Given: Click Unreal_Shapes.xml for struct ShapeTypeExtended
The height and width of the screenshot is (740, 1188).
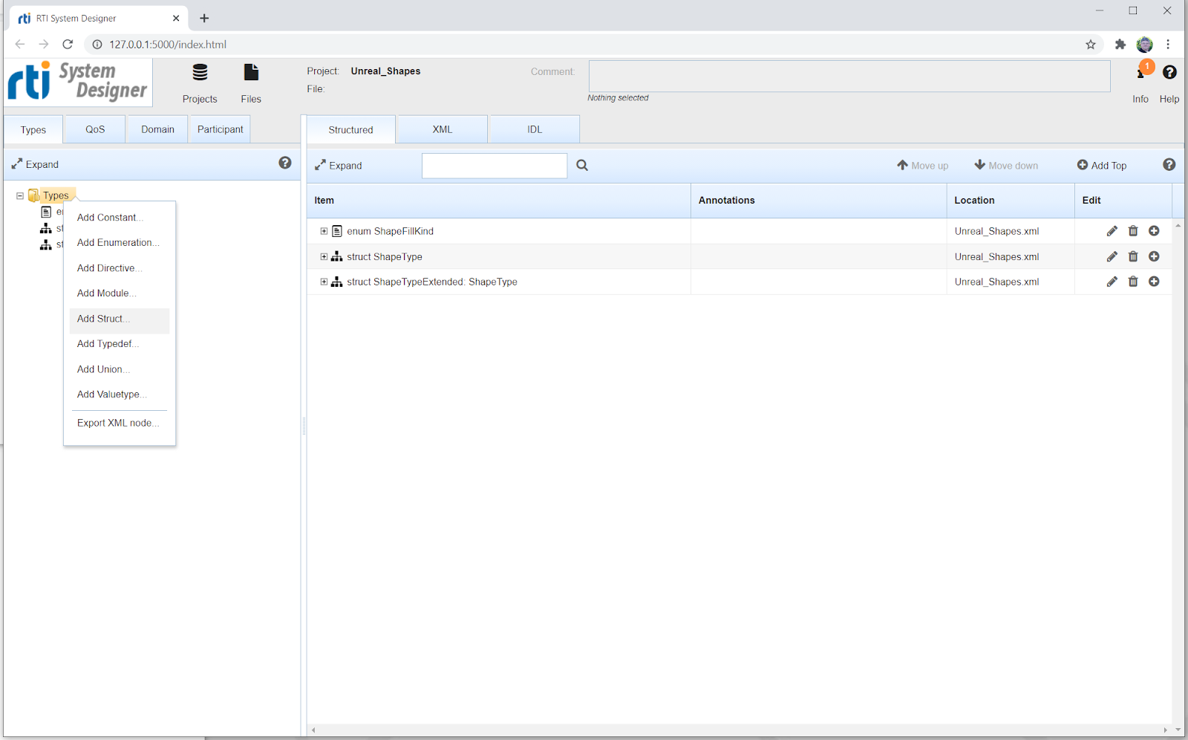Looking at the screenshot, I should pyautogui.click(x=996, y=282).
